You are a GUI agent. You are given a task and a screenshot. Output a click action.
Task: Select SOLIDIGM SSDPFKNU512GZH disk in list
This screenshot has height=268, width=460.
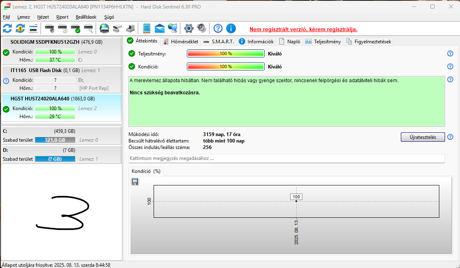click(x=62, y=51)
